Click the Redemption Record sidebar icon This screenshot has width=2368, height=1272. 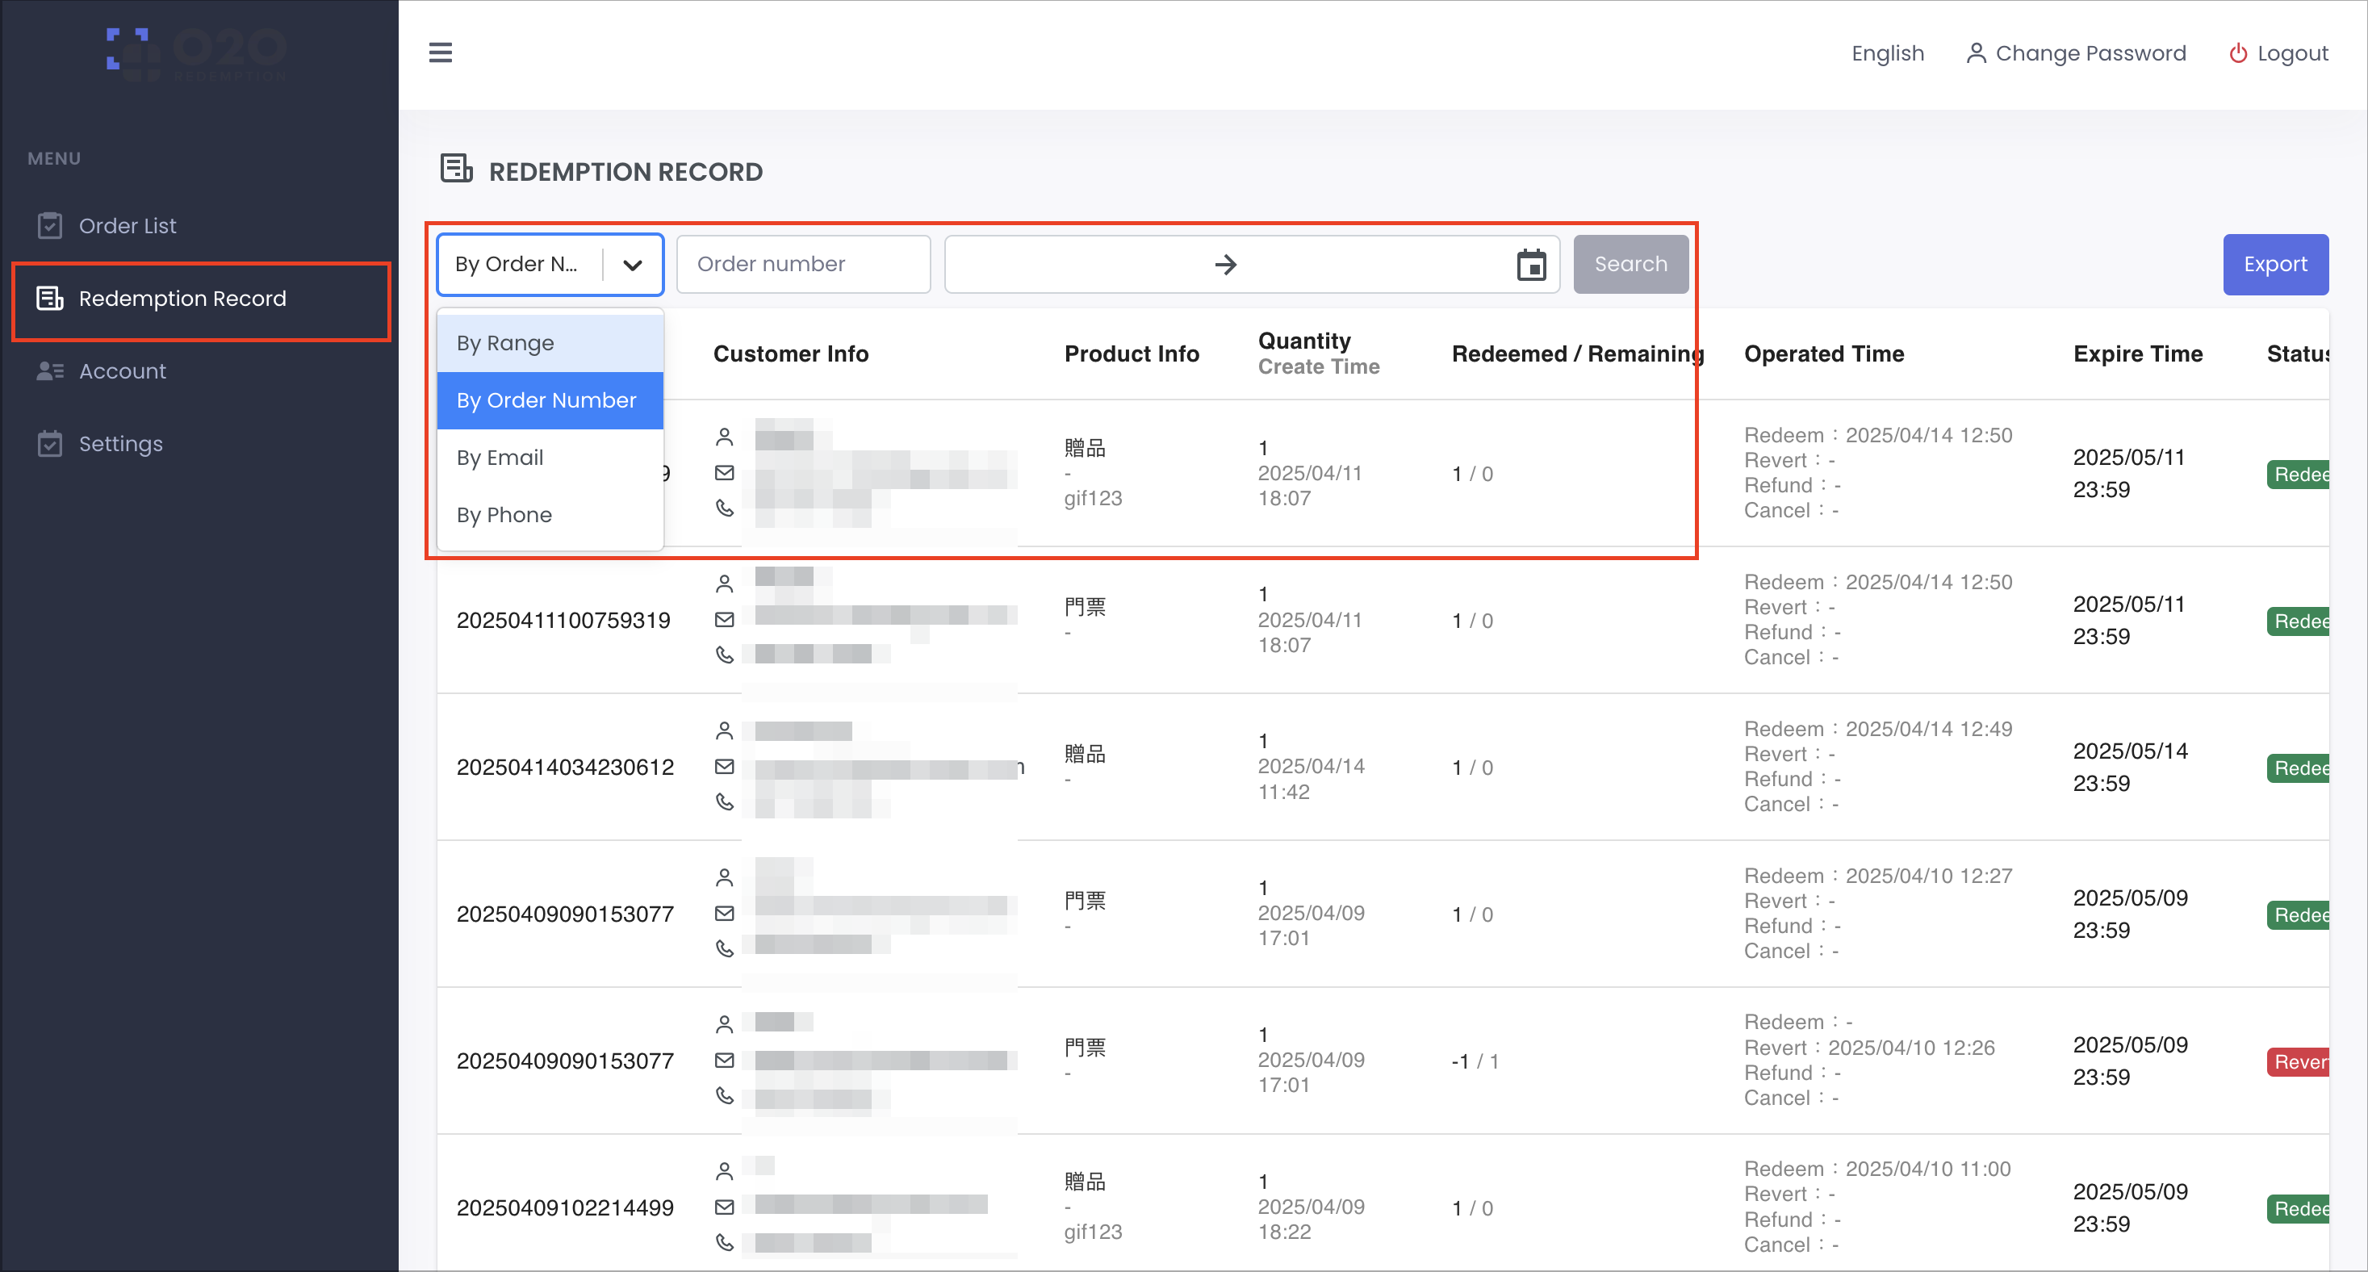coord(50,298)
